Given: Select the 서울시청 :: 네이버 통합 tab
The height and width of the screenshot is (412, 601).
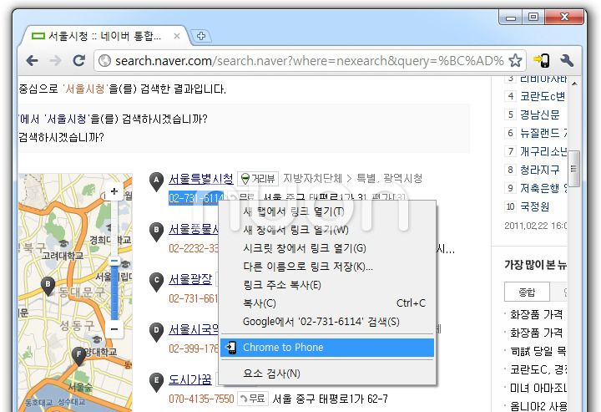Looking at the screenshot, I should [104, 36].
